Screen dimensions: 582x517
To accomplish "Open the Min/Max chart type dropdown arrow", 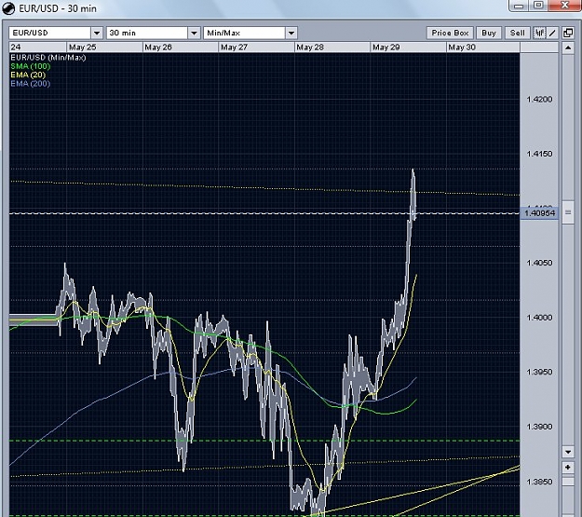I will [291, 33].
